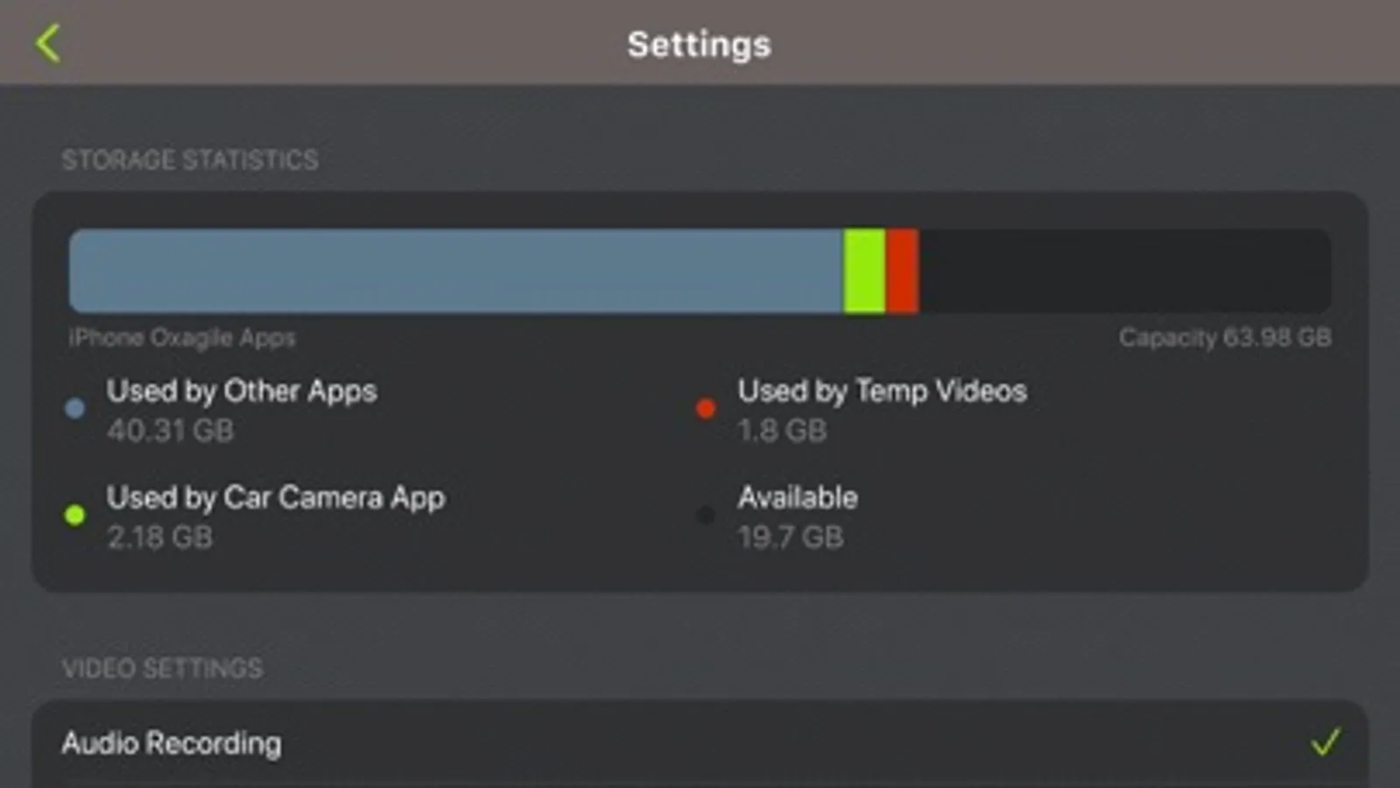Click the Storage Statistics section header
This screenshot has height=788, width=1400.
(x=190, y=160)
